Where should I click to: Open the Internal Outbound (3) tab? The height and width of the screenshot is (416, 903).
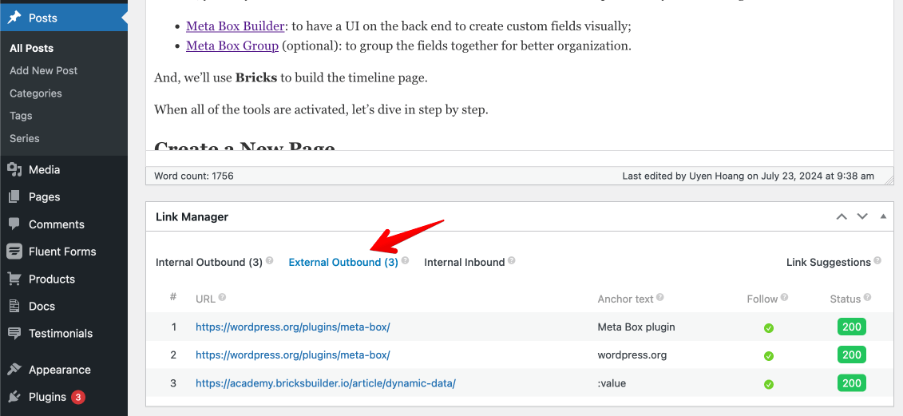[x=209, y=262]
